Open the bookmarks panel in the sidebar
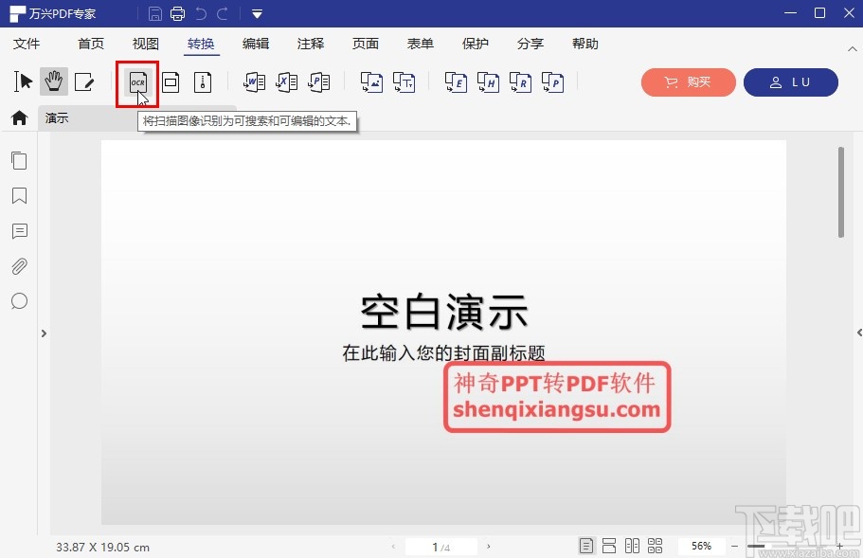This screenshot has width=863, height=558. click(x=19, y=196)
